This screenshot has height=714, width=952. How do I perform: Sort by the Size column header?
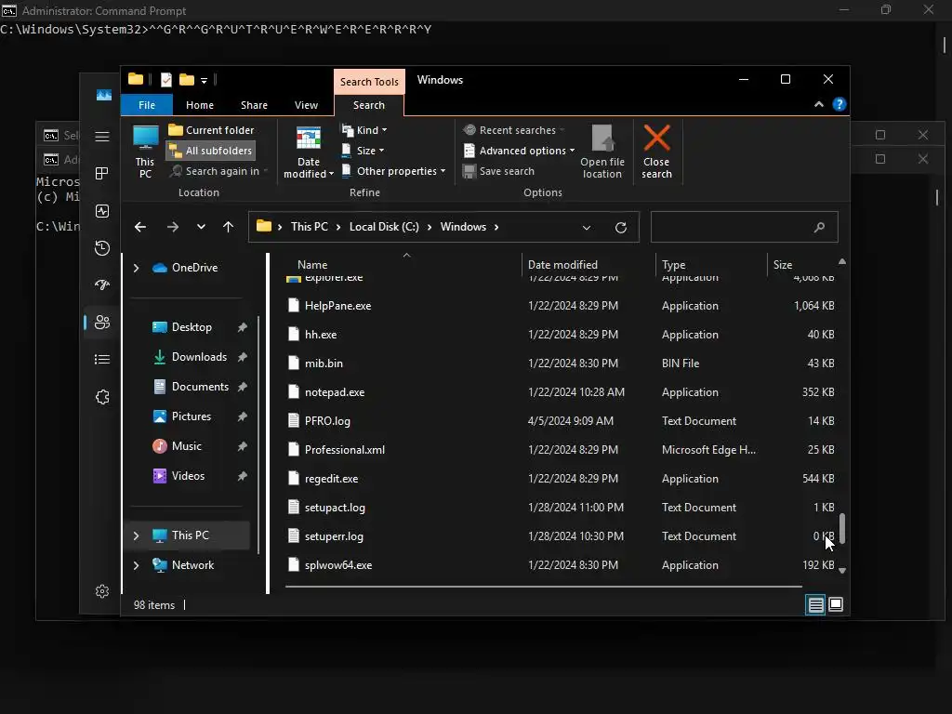click(783, 265)
